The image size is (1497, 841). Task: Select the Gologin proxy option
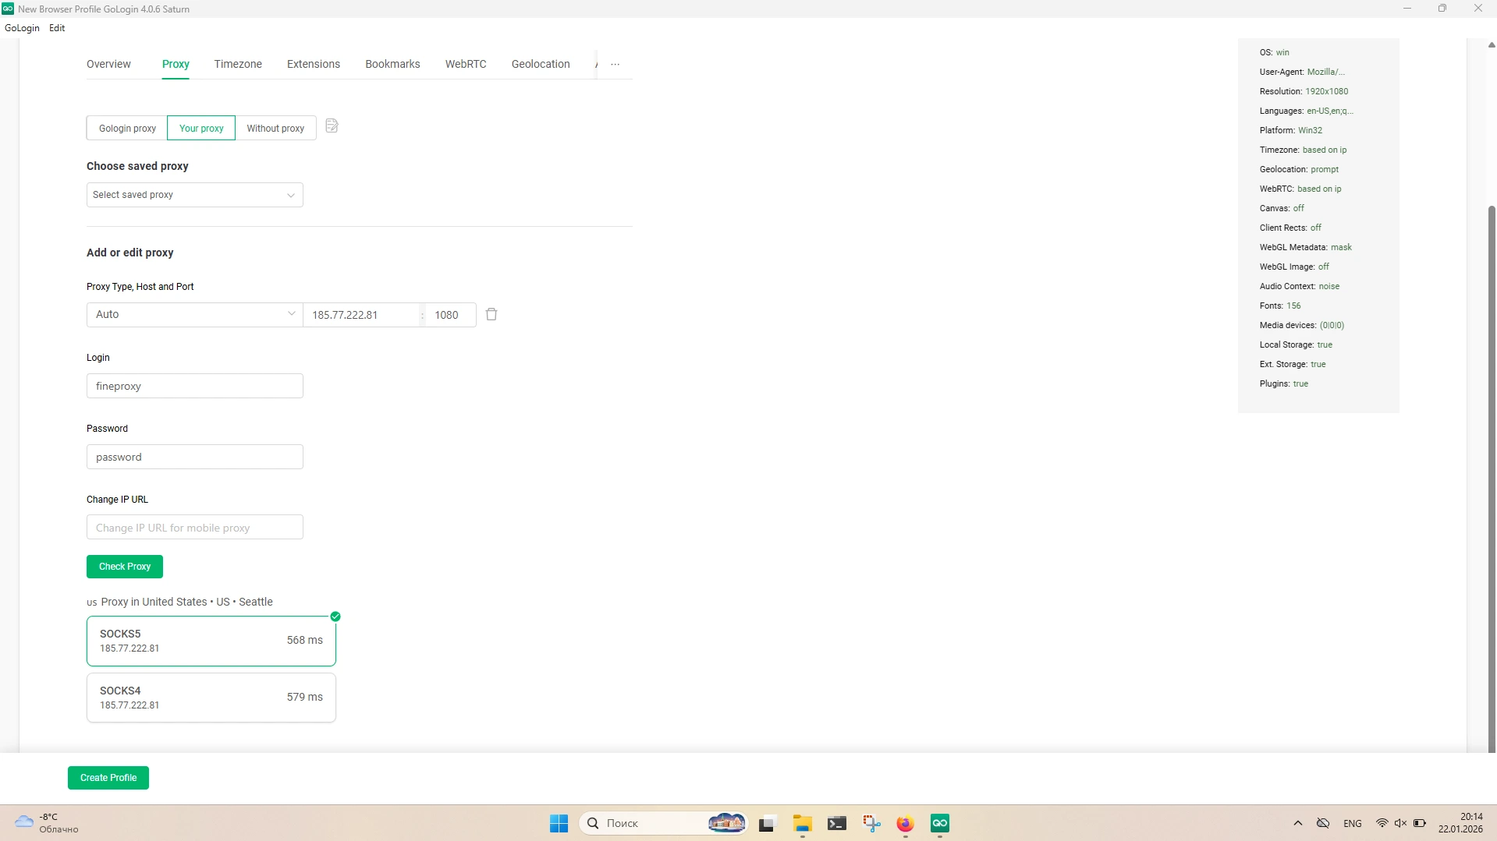click(x=127, y=128)
